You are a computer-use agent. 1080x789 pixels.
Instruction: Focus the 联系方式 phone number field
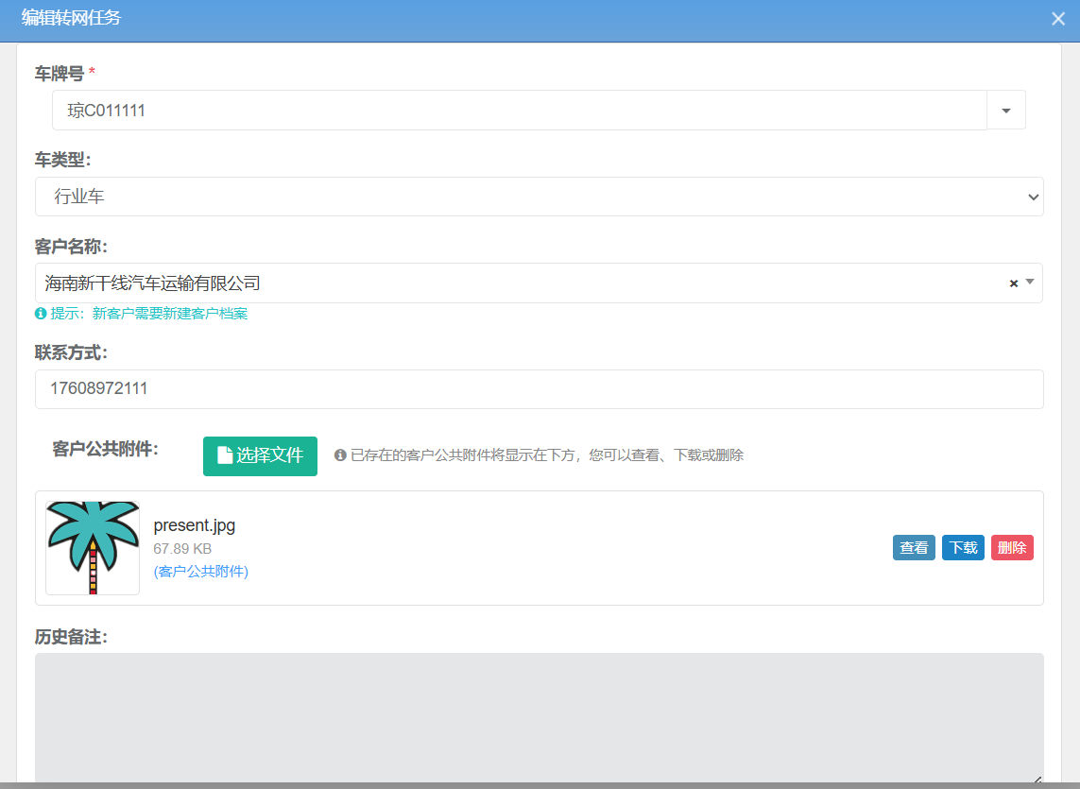[539, 389]
